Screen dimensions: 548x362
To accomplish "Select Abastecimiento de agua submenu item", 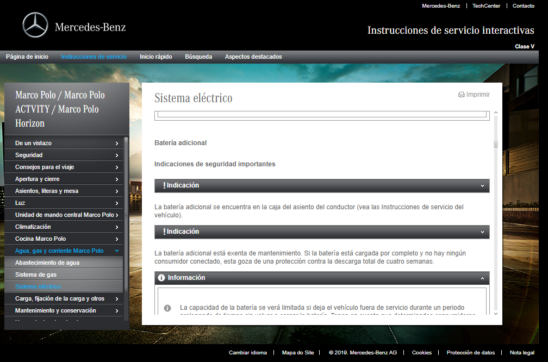I will [64, 263].
